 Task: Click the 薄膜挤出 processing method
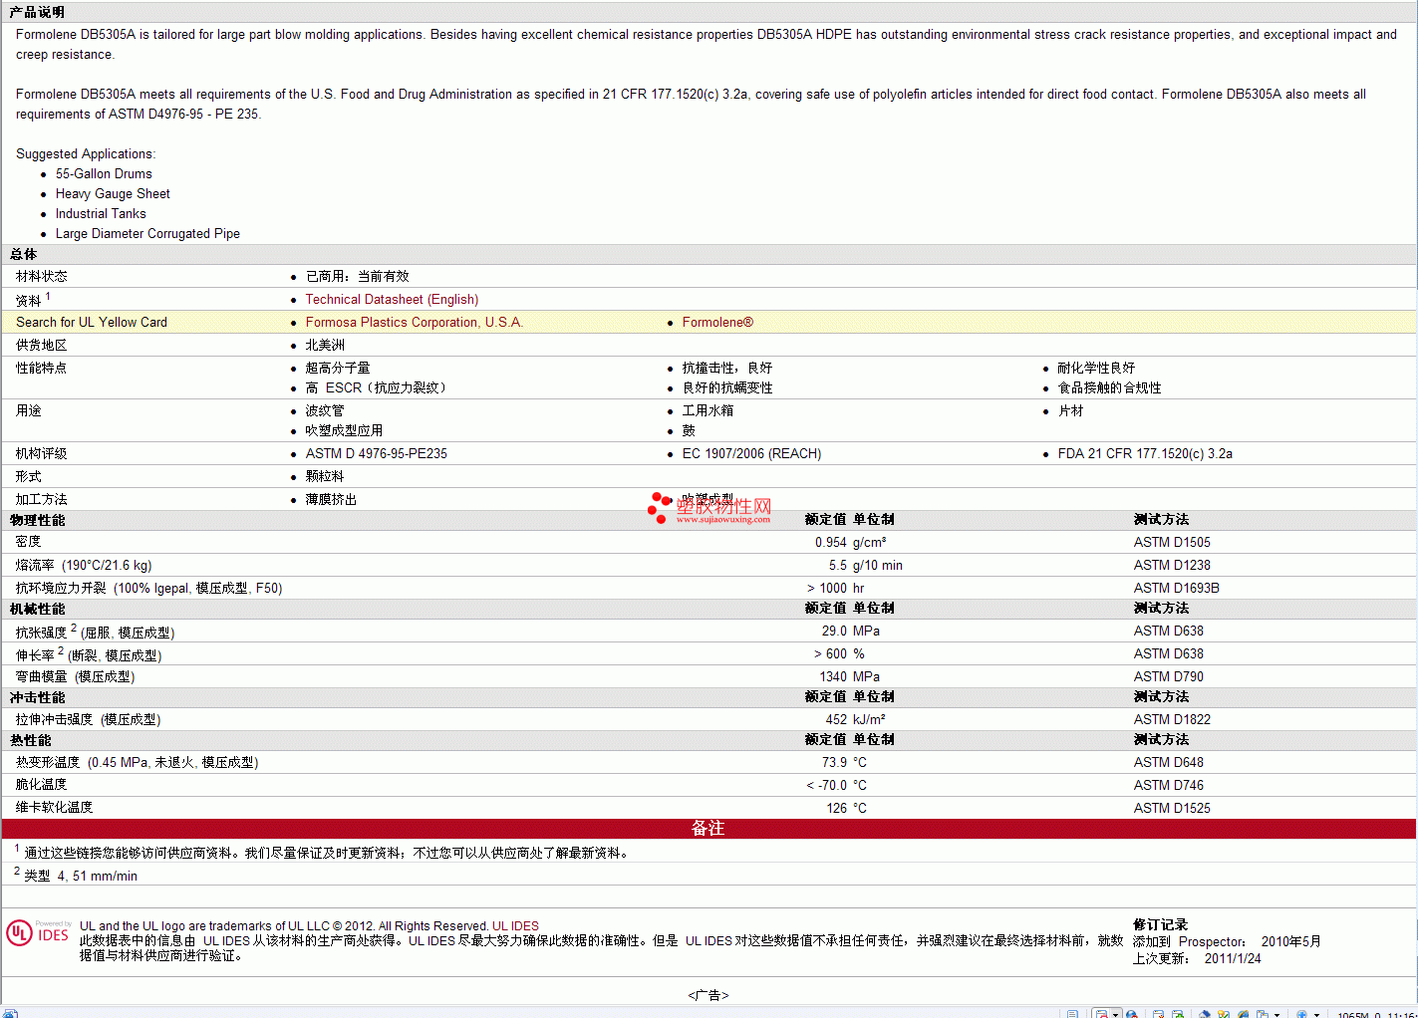tap(331, 500)
